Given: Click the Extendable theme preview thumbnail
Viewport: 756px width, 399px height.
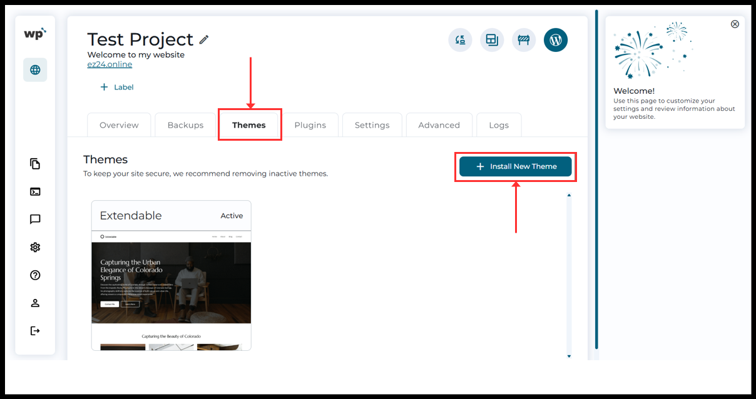Looking at the screenshot, I should [x=171, y=290].
